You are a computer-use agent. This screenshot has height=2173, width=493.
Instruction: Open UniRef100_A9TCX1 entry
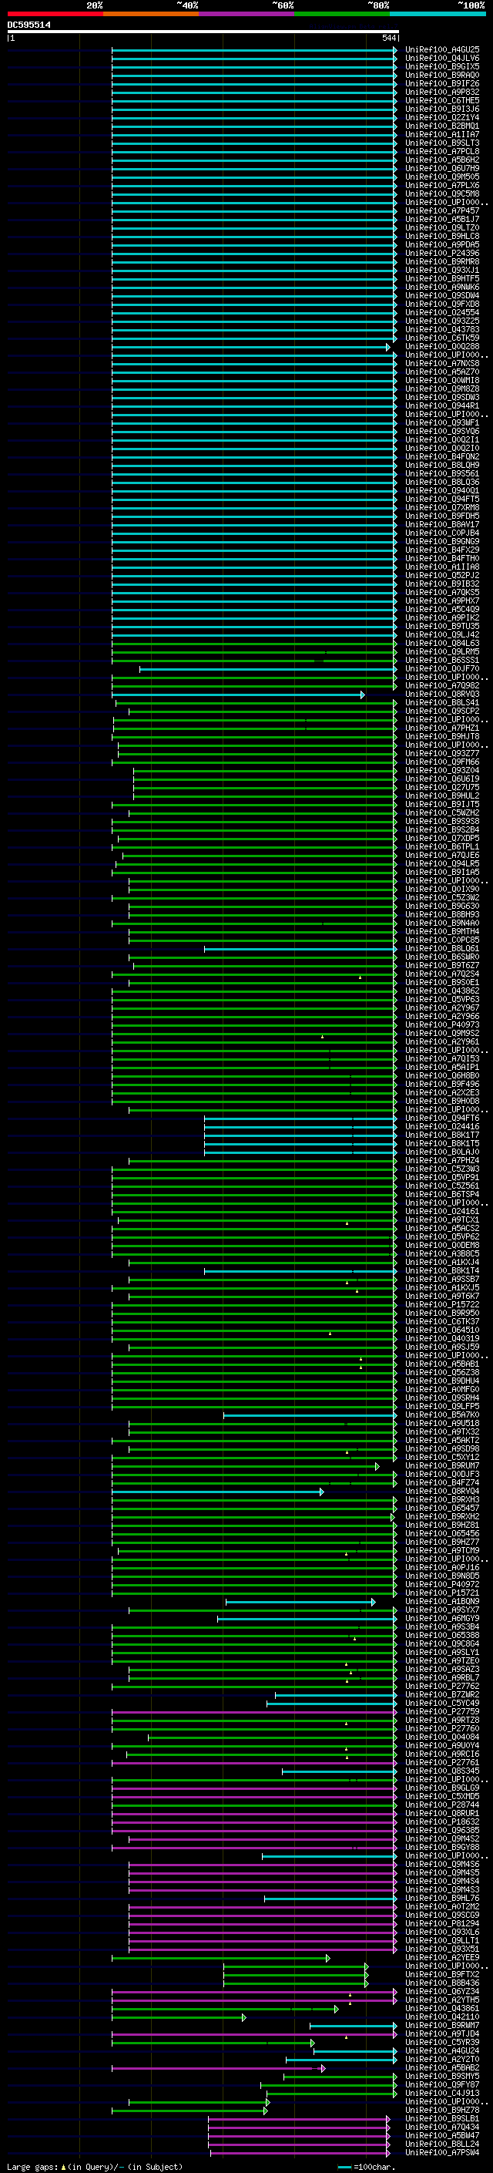442,1219
